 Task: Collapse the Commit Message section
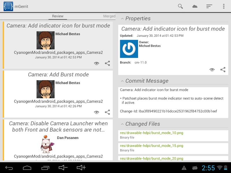122,81
